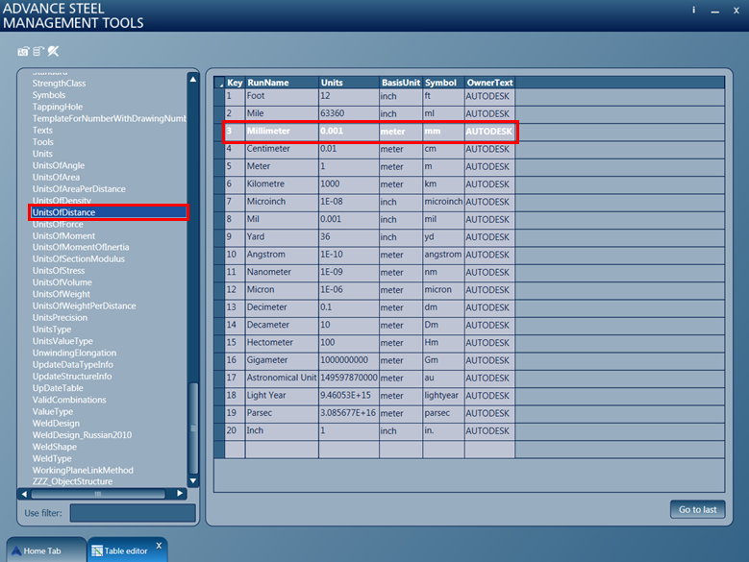Click the Symbol column header
The width and height of the screenshot is (749, 562).
[x=443, y=83]
